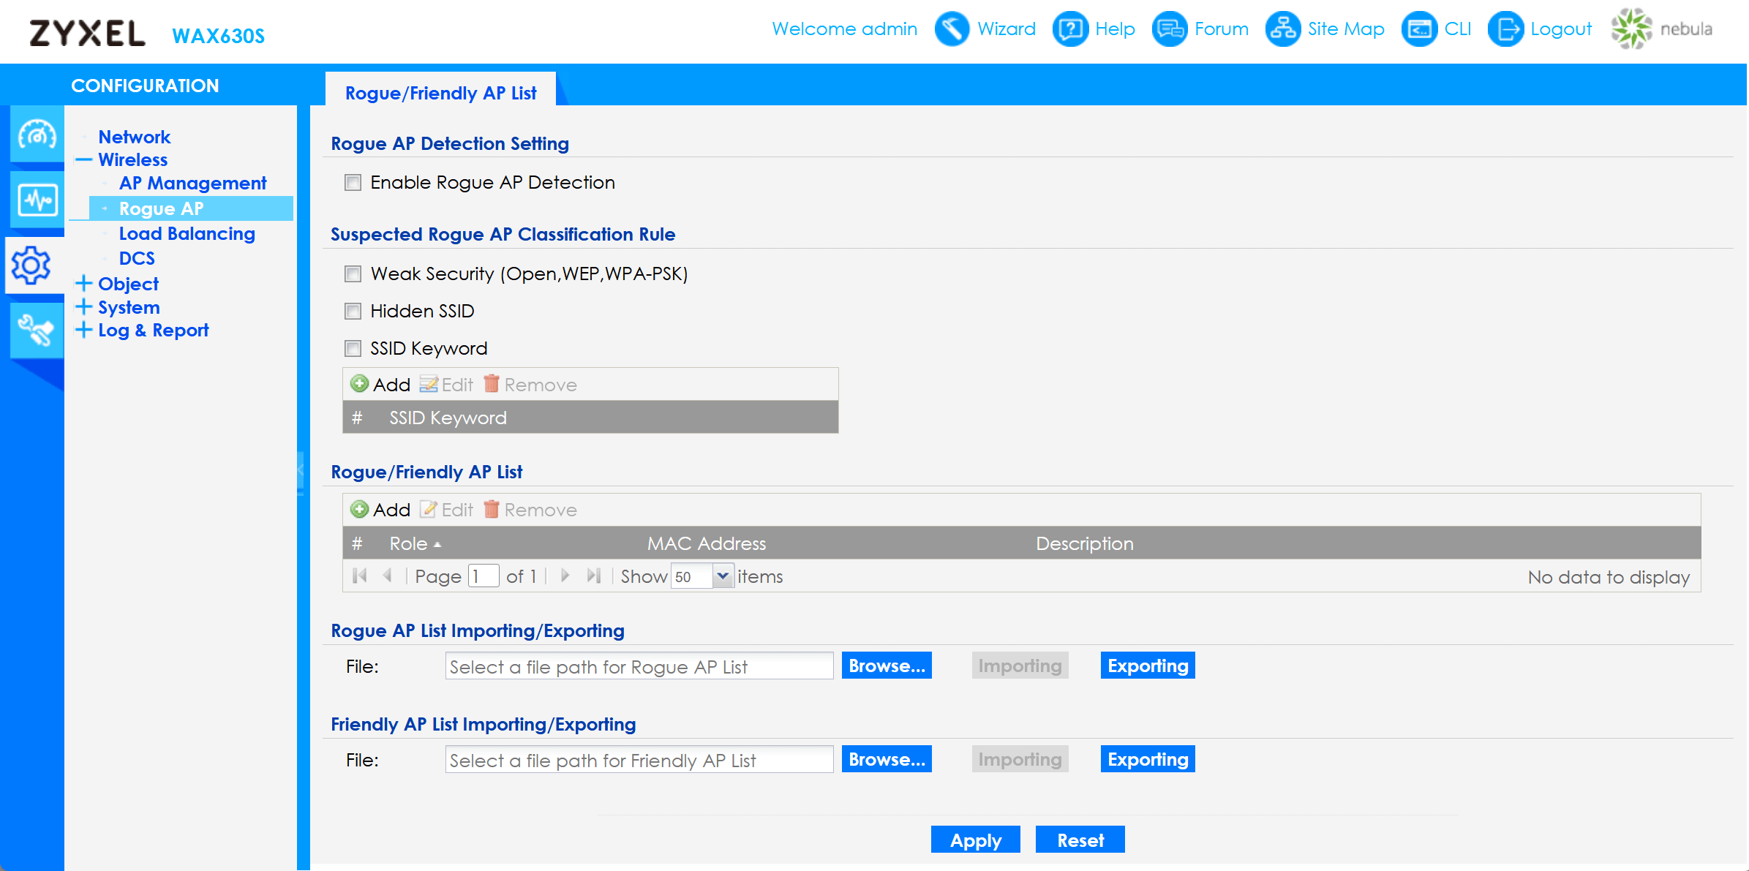The height and width of the screenshot is (871, 1749).
Task: Check the Weak Security classification rule
Action: click(x=353, y=274)
